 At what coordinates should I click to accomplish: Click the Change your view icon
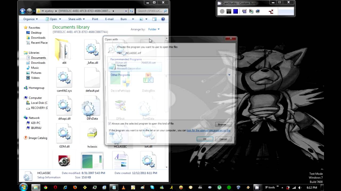[141, 19]
